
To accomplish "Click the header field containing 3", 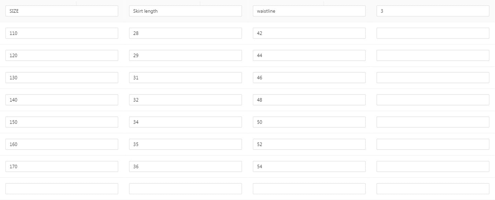I will [433, 11].
